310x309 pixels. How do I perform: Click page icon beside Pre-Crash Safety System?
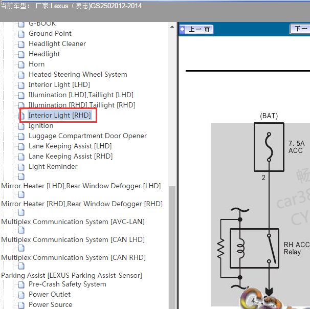click(x=21, y=285)
